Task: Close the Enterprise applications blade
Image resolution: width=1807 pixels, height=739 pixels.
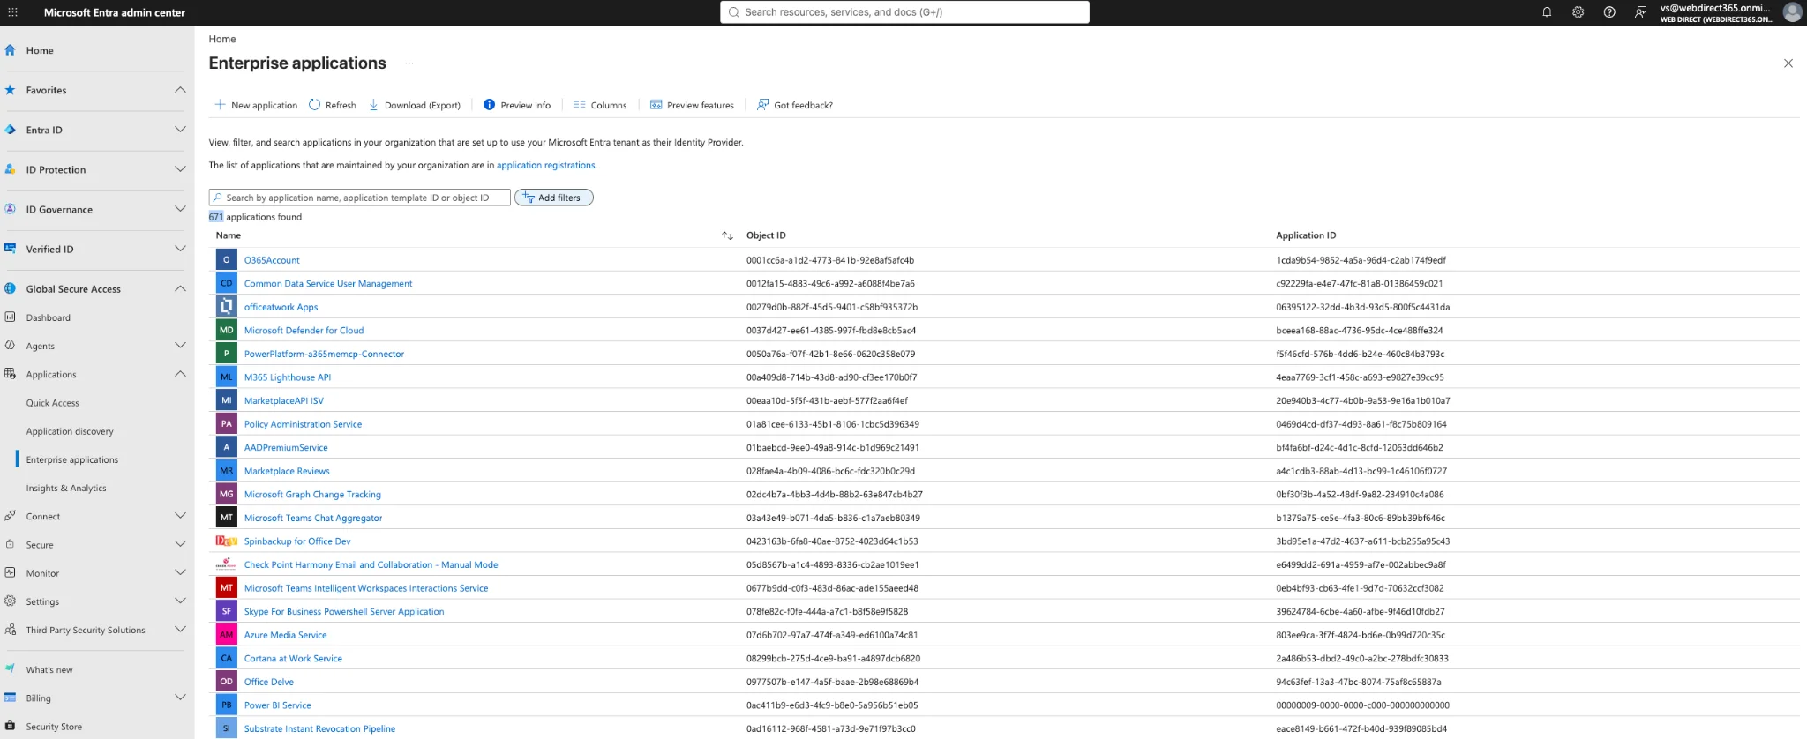Action: click(x=1788, y=63)
